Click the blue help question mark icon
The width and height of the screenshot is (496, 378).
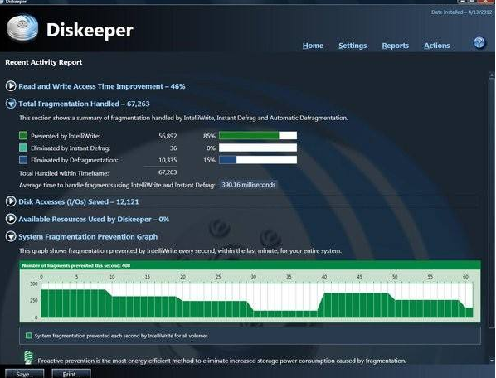coord(479,42)
